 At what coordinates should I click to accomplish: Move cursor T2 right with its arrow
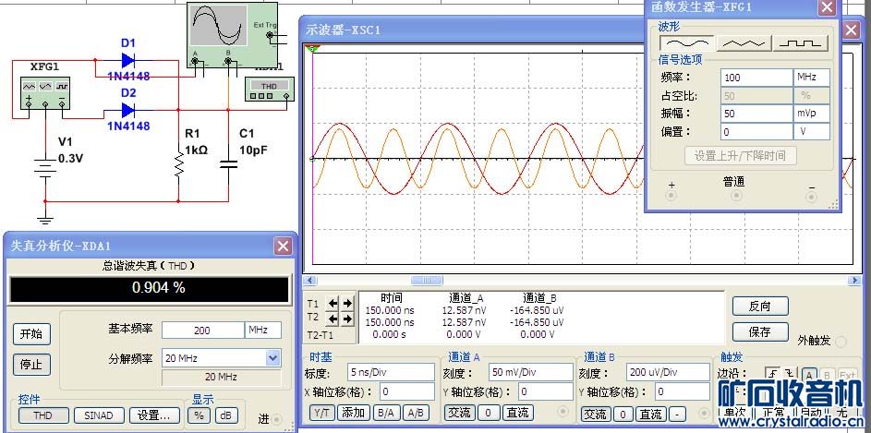tap(347, 319)
